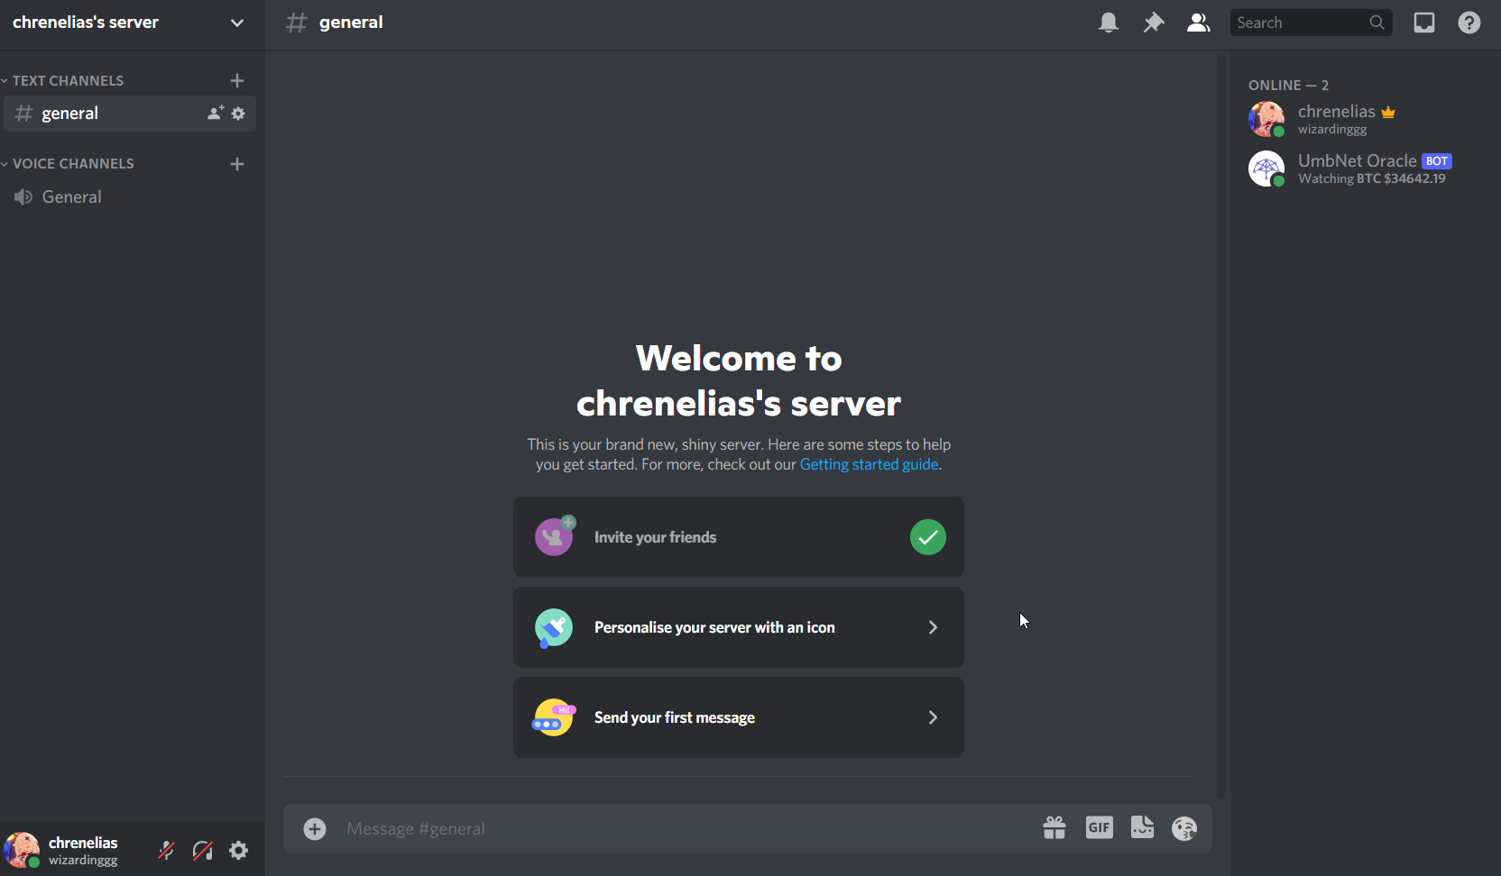Click general channel title in header
Screen dimensions: 1501x876
[x=351, y=23]
